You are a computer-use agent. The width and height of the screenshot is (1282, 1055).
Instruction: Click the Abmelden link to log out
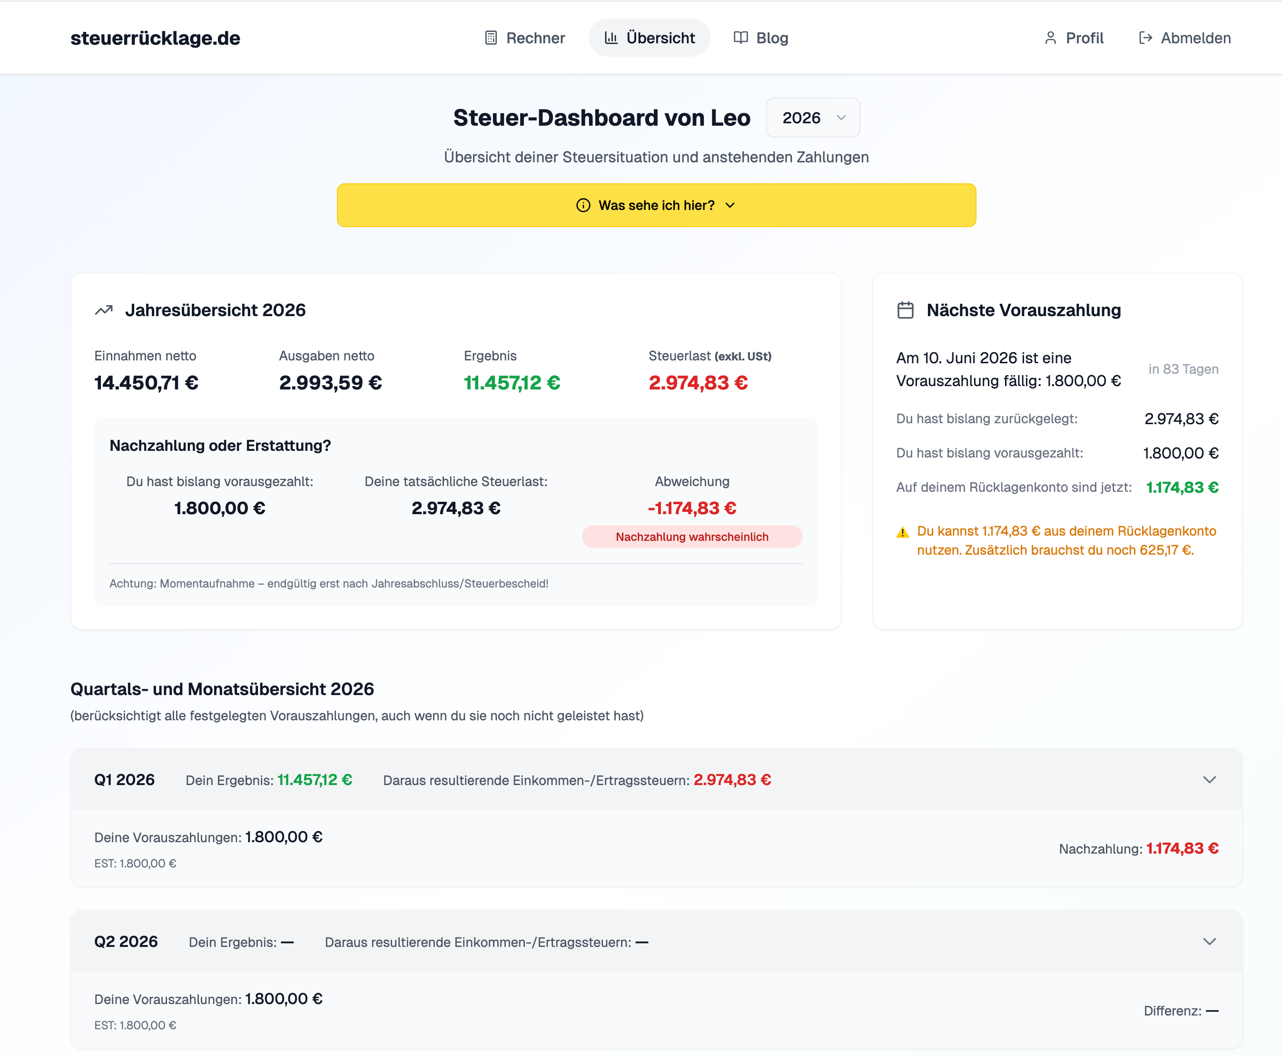click(x=1184, y=38)
